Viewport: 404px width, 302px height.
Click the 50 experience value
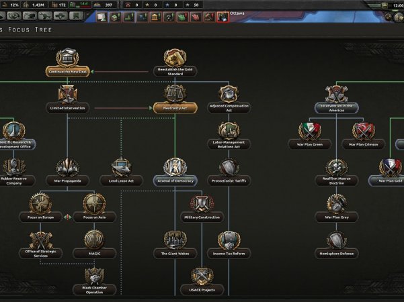tap(196, 5)
